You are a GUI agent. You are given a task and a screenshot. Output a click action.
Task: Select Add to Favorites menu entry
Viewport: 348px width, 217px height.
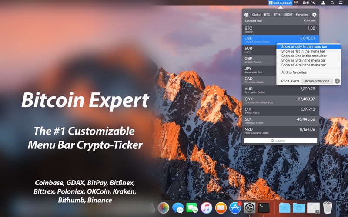(x=294, y=72)
